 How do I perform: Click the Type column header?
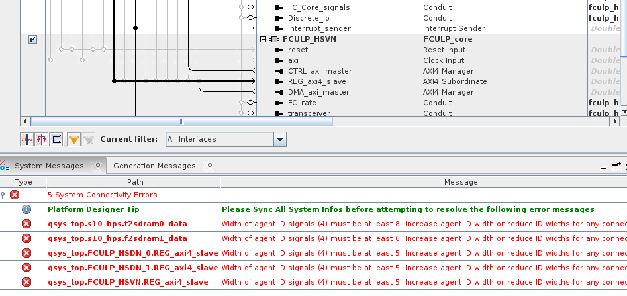click(x=23, y=182)
